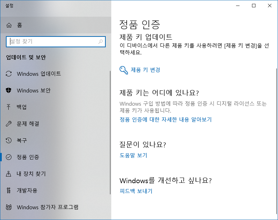The height and width of the screenshot is (220, 278).
Task: Select the 정품 인증 sidebar entry
Action: (x=55, y=157)
